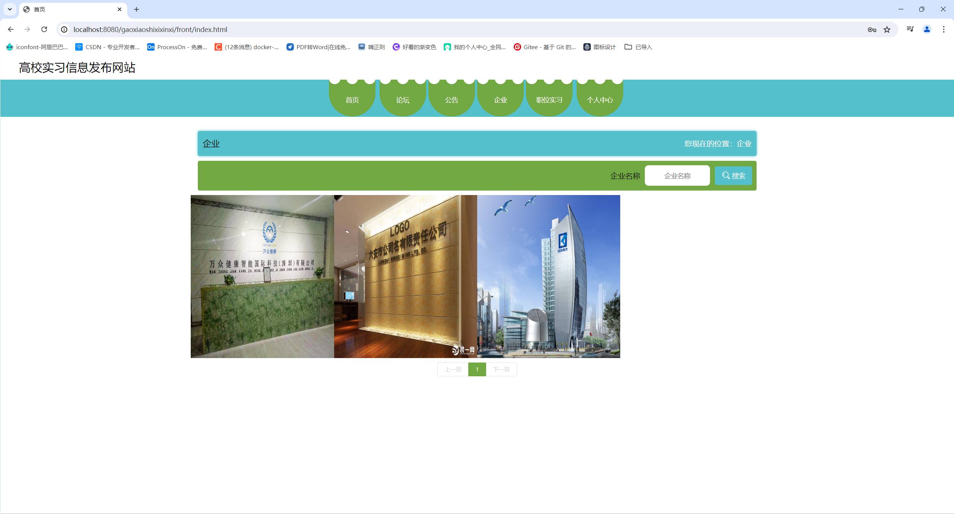Open the 已导入 bookmarks folder

[638, 47]
